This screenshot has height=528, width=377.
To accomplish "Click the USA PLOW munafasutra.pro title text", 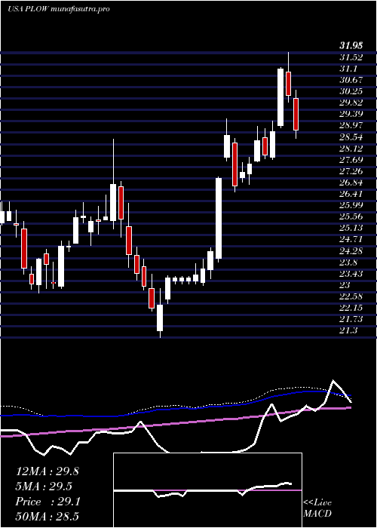I will pos(59,9).
